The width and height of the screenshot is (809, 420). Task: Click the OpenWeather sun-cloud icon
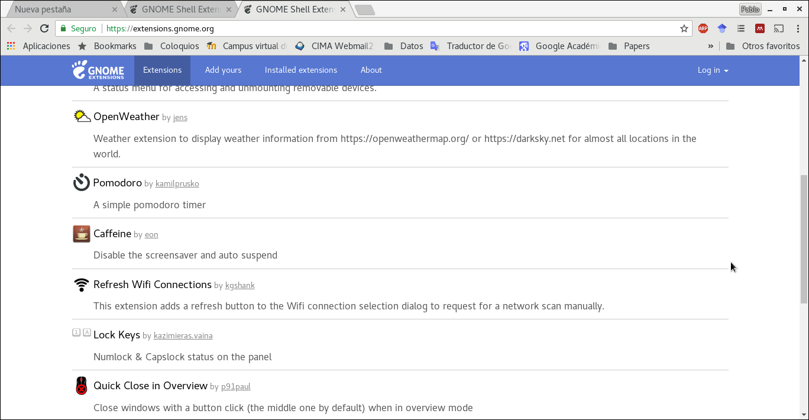(82, 117)
